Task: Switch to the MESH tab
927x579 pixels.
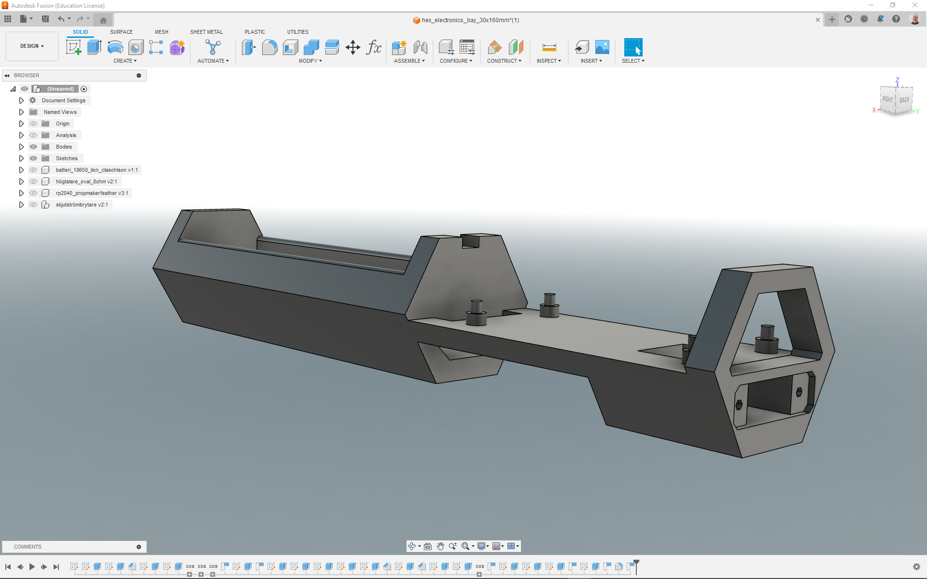Action: tap(162, 32)
